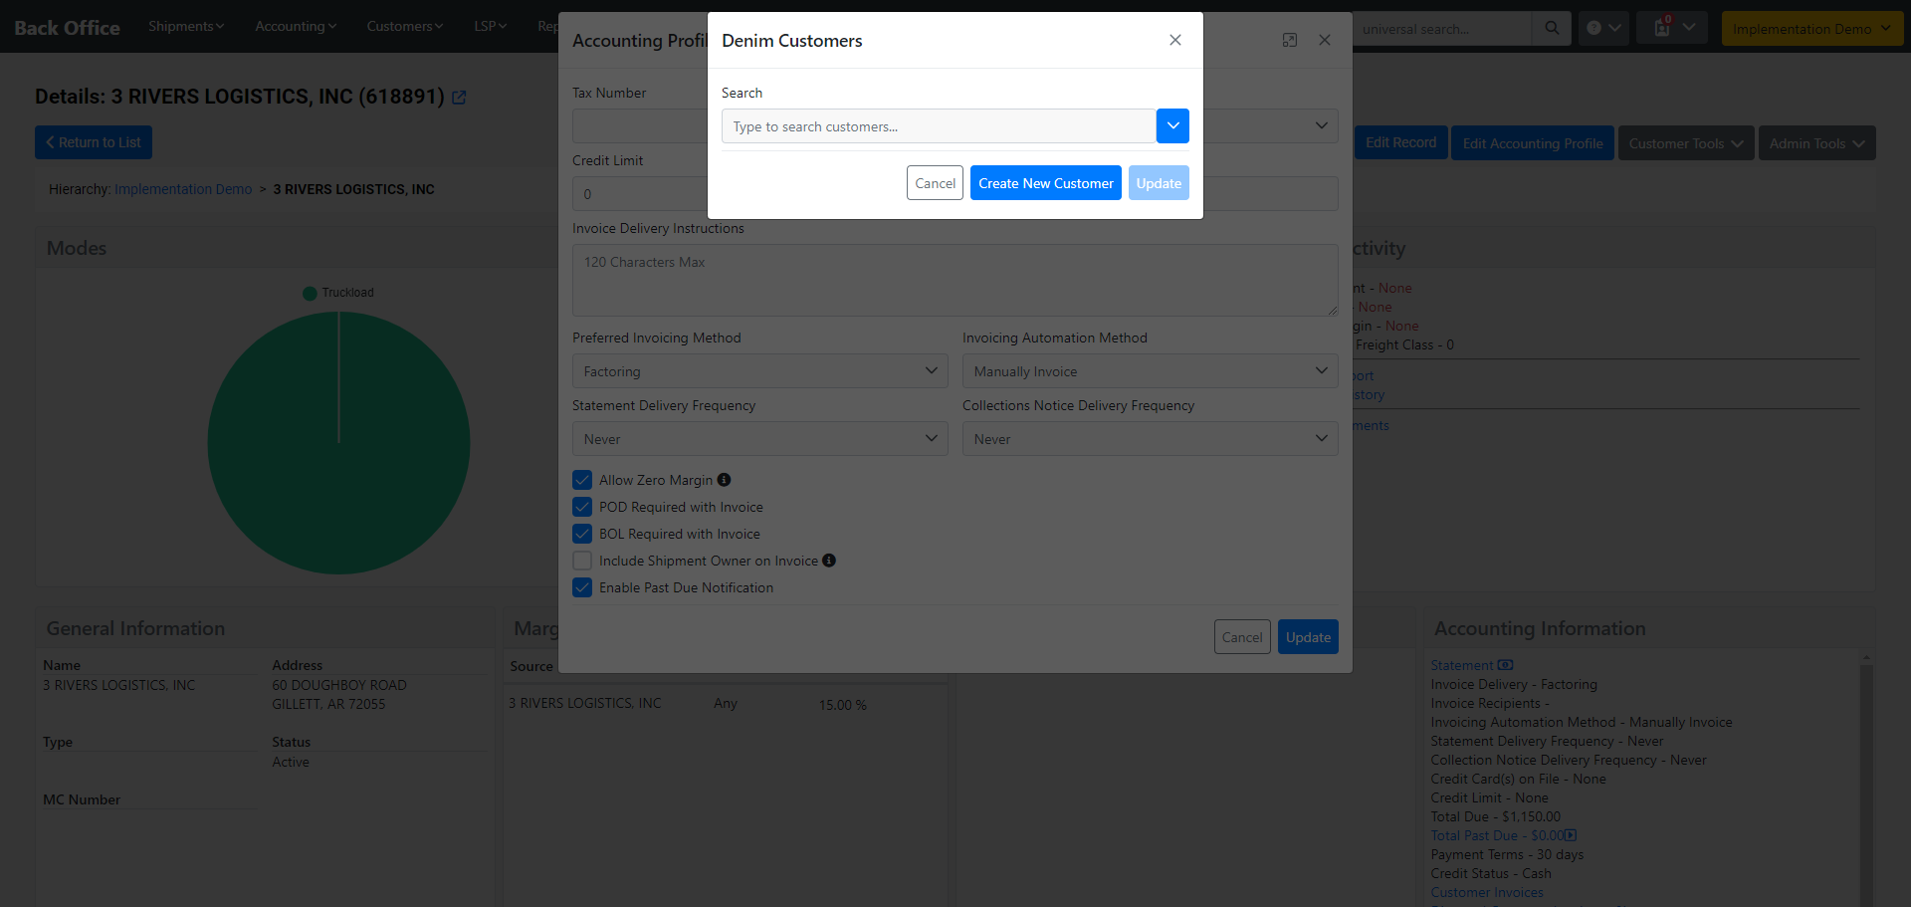Click Update in Accounting Profile modal
This screenshot has width=1911, height=907.
[x=1308, y=637]
